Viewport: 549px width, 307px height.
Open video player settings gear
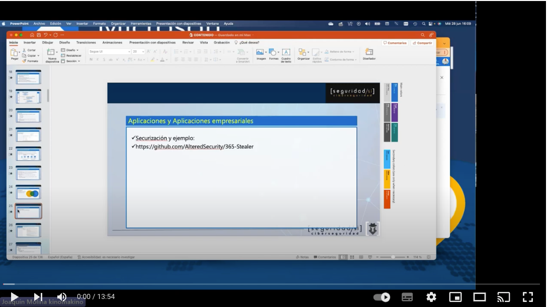[431, 297]
